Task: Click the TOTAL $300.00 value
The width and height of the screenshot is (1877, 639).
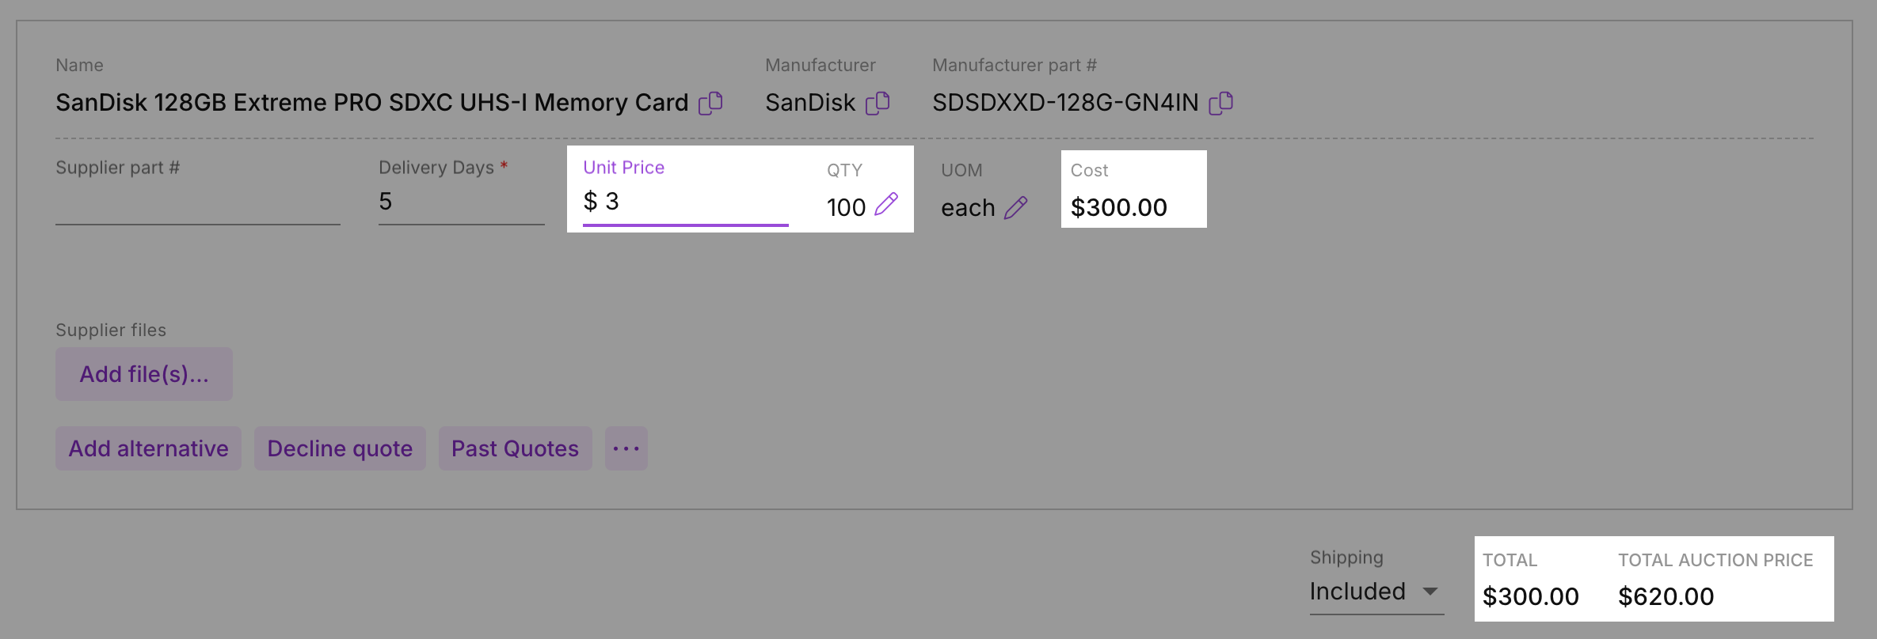Action: 1530,596
